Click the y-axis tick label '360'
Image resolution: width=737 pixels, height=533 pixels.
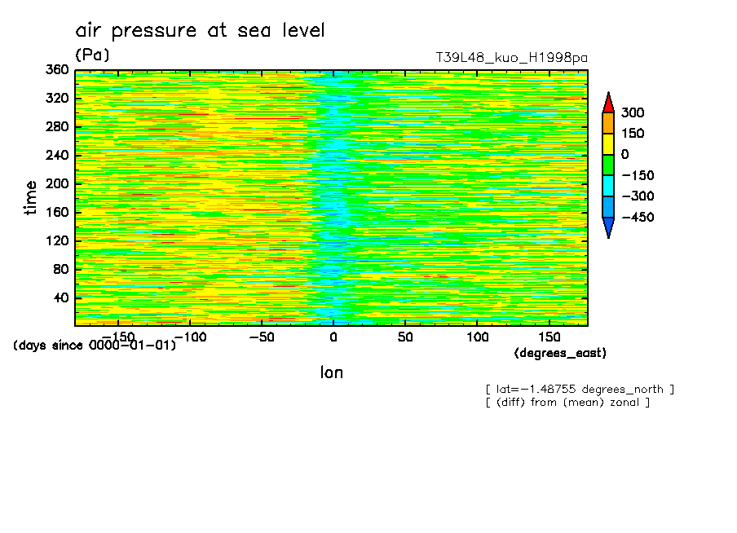[x=57, y=70]
